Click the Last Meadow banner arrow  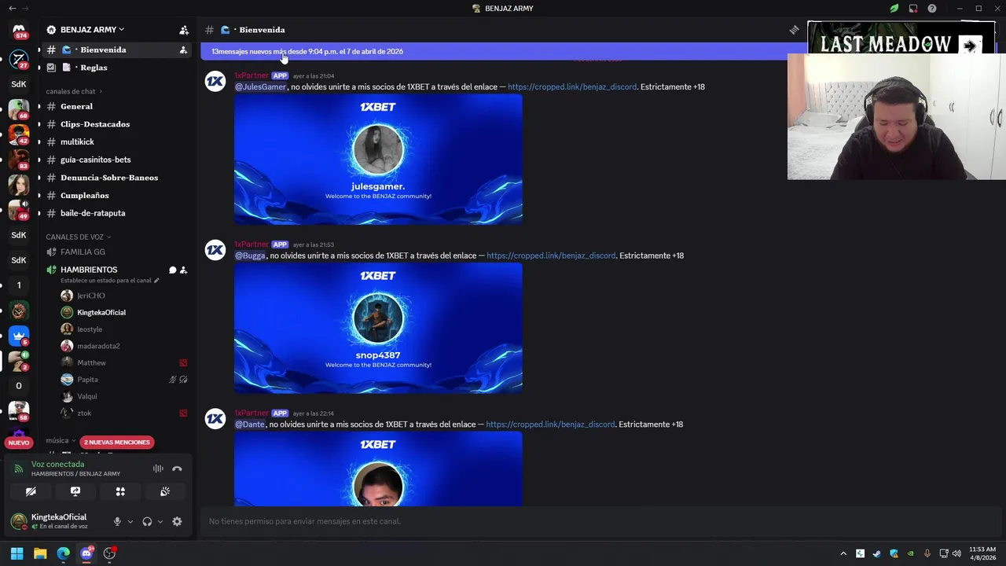[x=970, y=46]
